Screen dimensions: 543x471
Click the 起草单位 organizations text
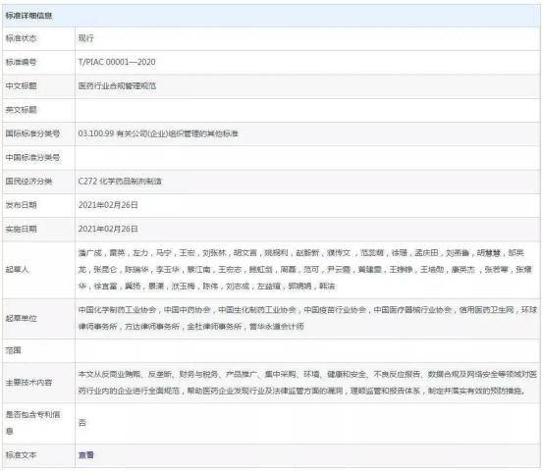pos(307,318)
